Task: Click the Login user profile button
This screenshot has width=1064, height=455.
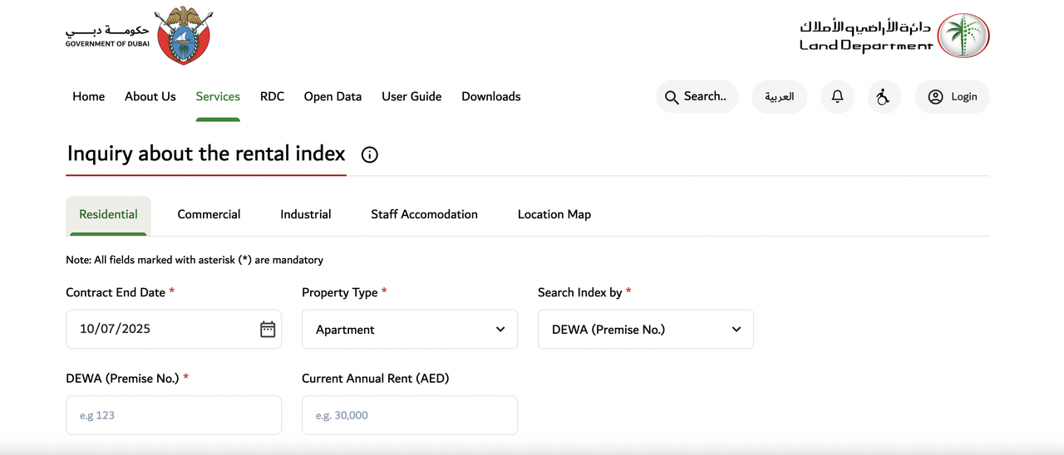Action: [x=952, y=97]
